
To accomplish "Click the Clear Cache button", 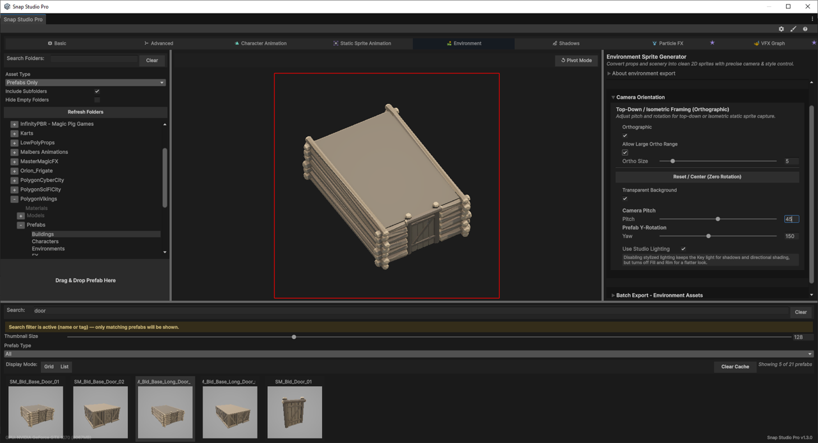I will click(735, 366).
